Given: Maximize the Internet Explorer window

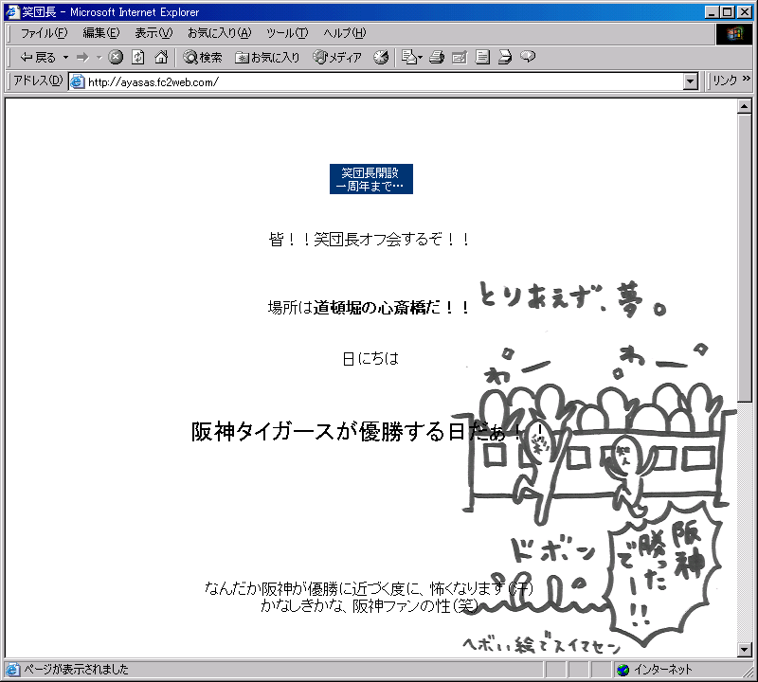Looking at the screenshot, I should pyautogui.click(x=727, y=12).
